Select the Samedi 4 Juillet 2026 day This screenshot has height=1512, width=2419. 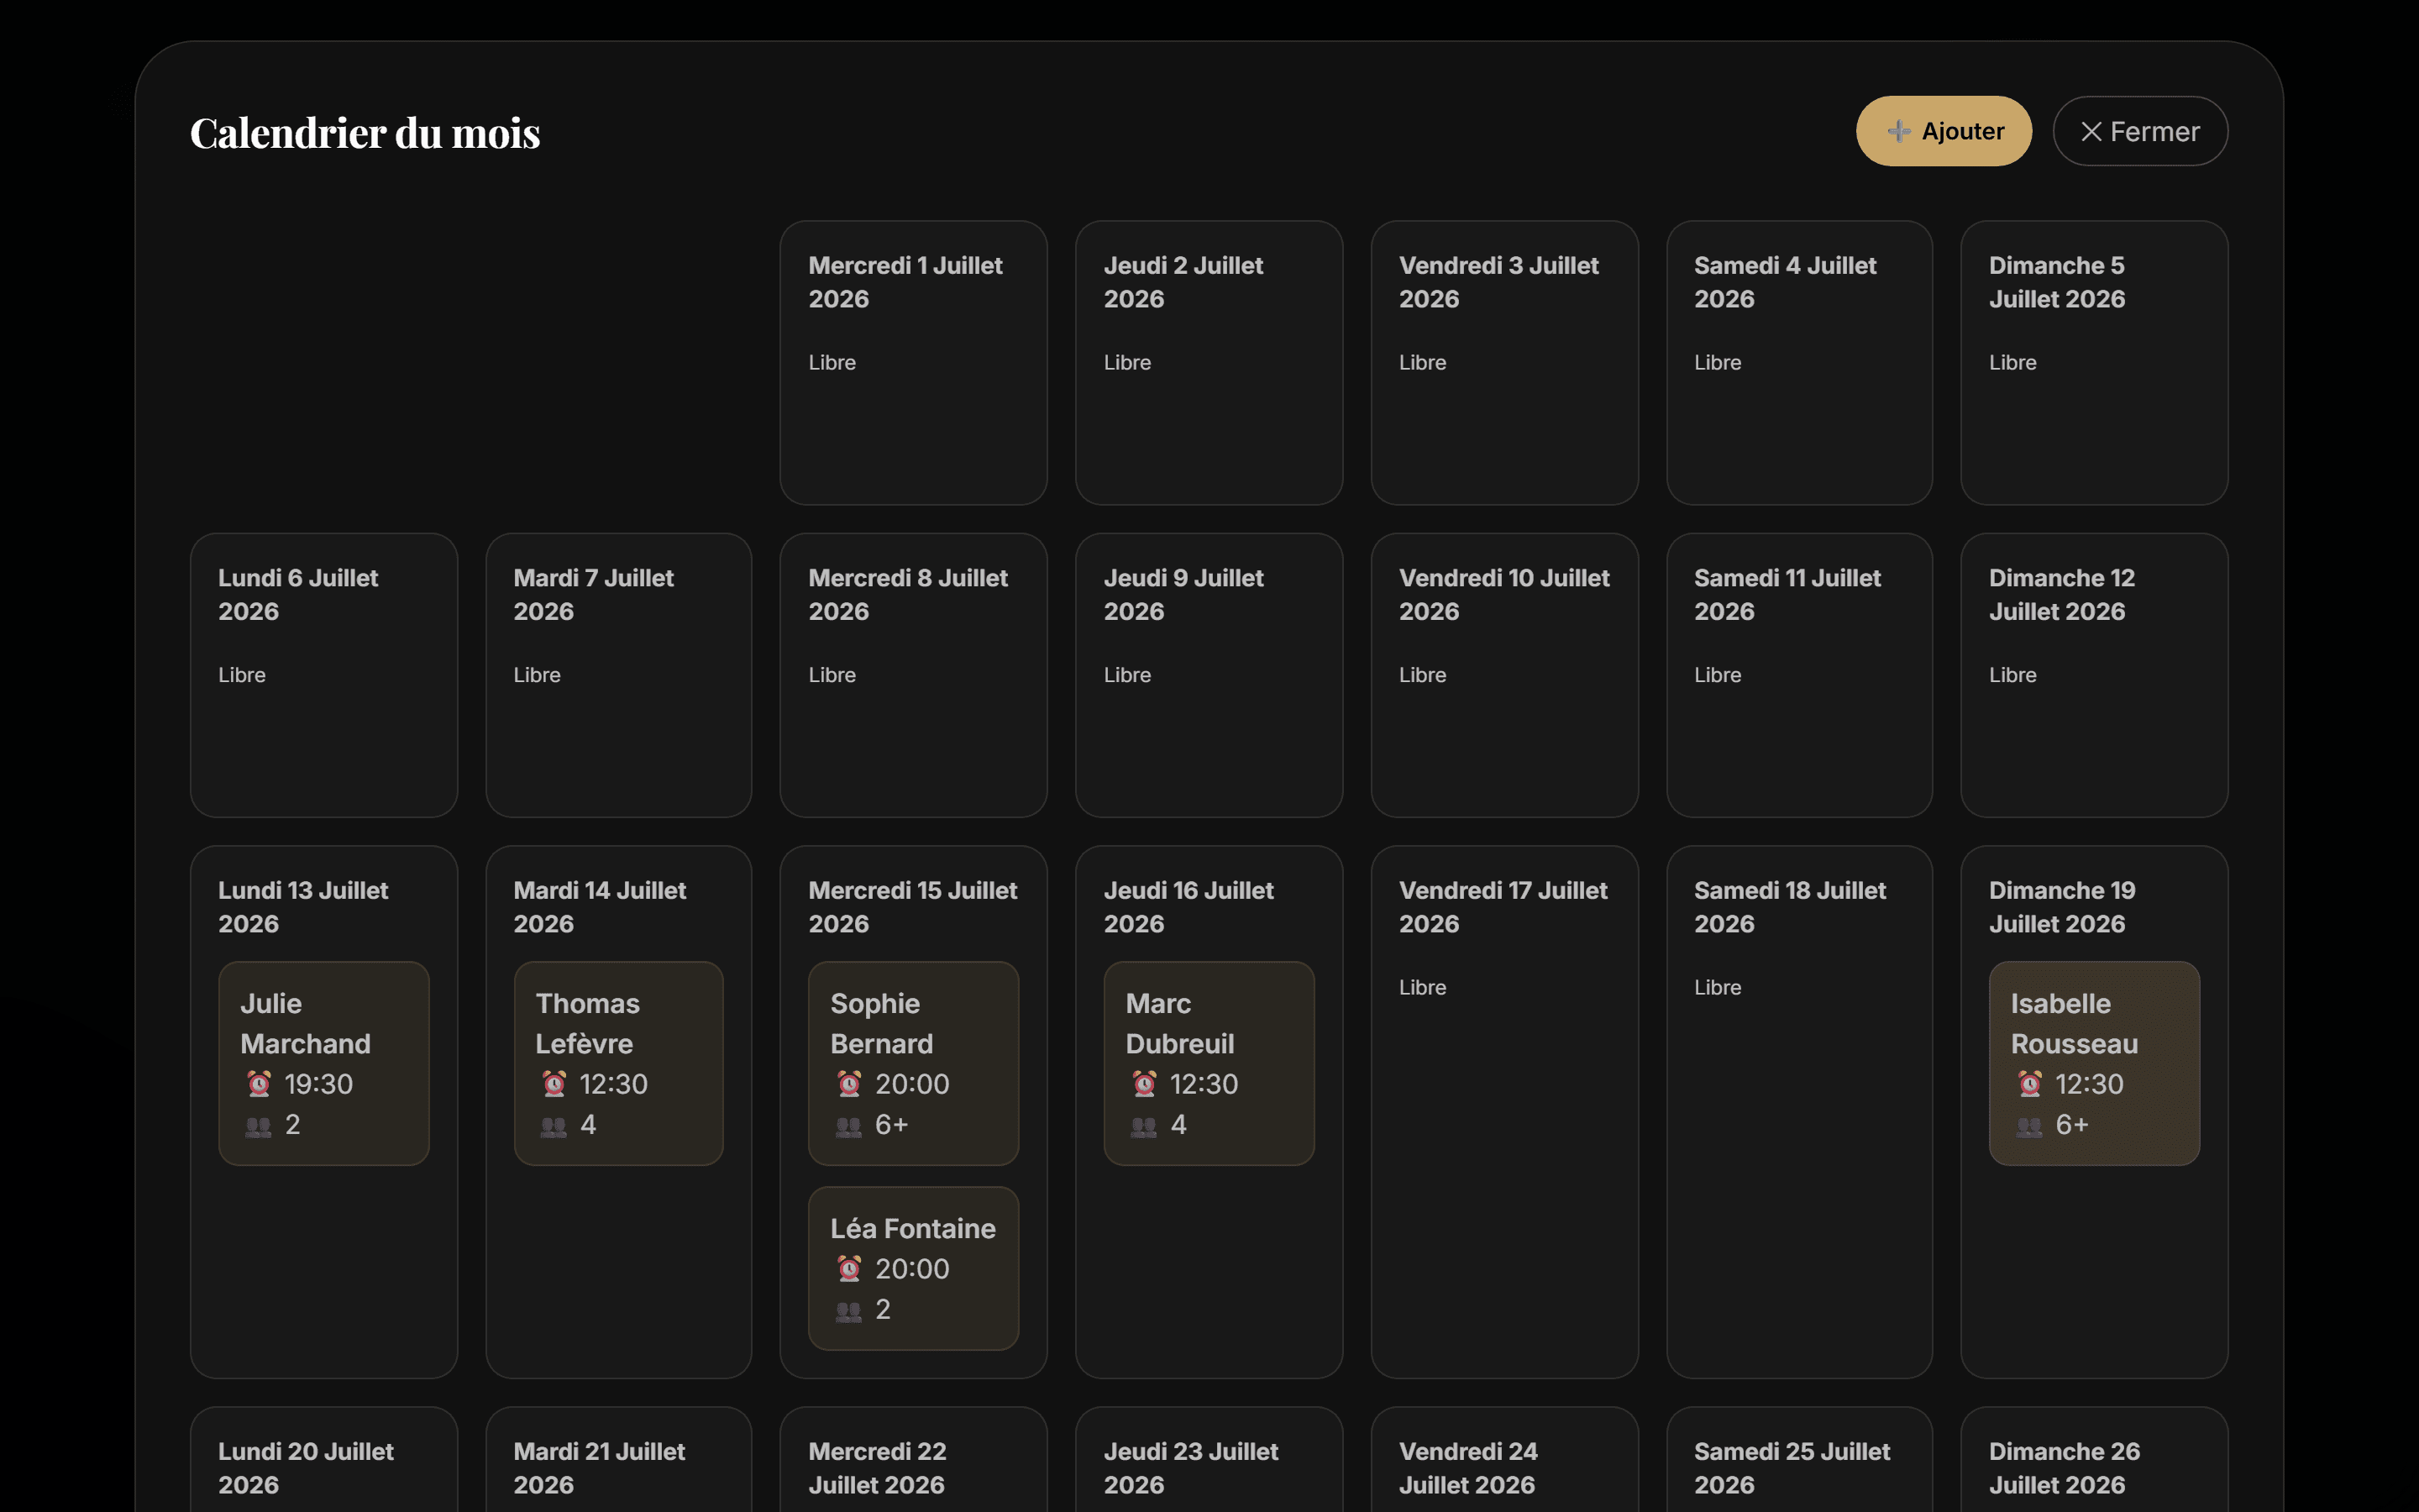pos(1799,363)
